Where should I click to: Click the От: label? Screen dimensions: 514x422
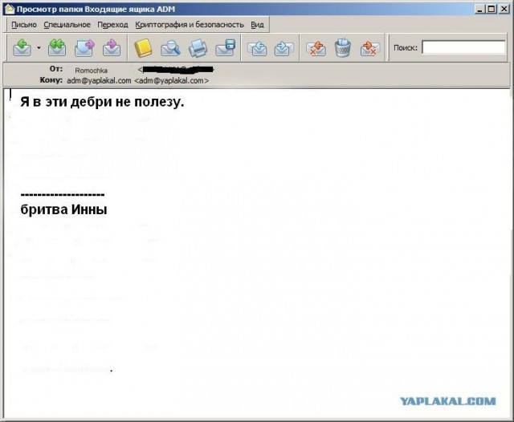pyautogui.click(x=55, y=69)
